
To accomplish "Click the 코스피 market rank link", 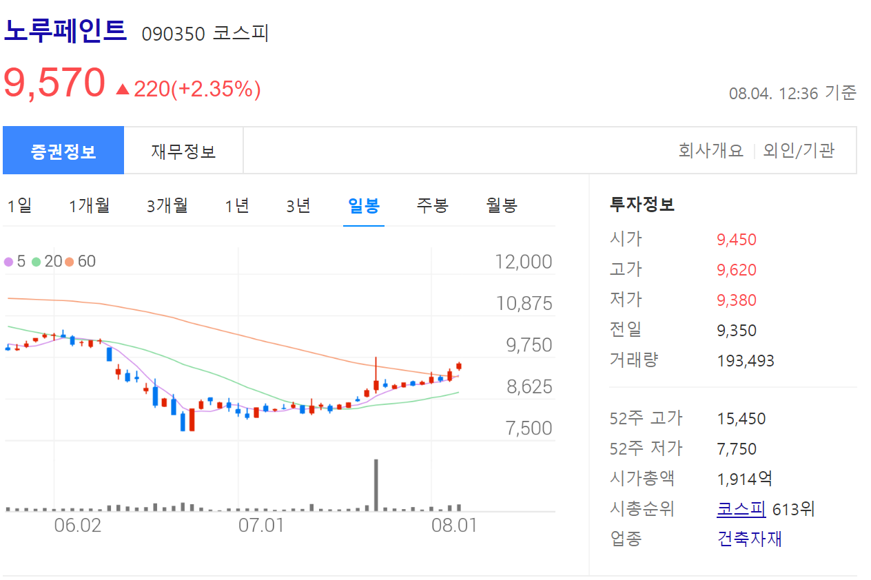I will [x=741, y=509].
